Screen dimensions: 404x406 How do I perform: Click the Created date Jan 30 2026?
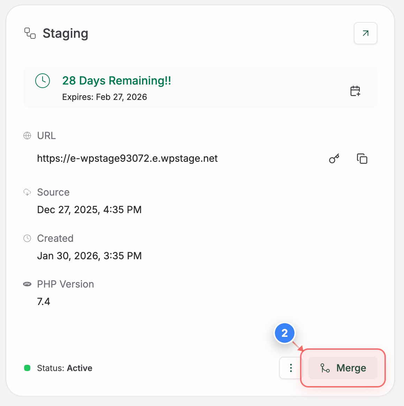click(x=89, y=255)
